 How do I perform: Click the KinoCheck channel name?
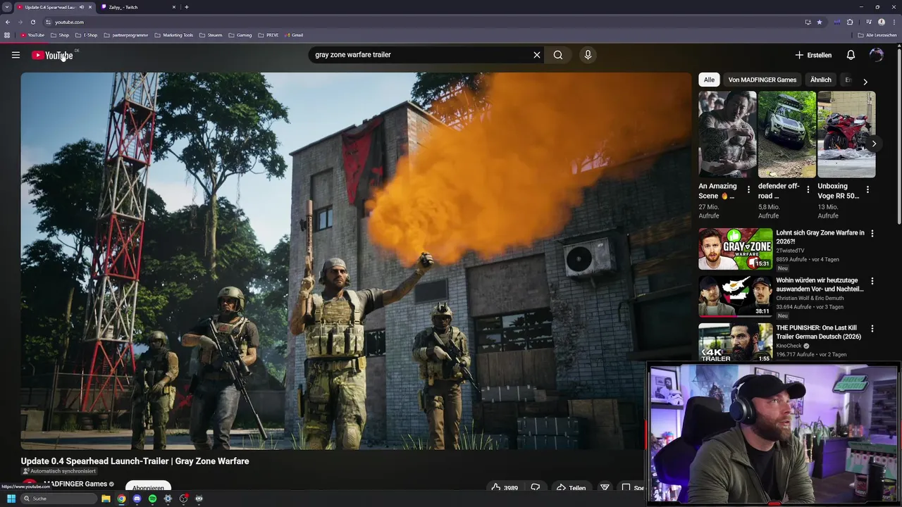789,346
